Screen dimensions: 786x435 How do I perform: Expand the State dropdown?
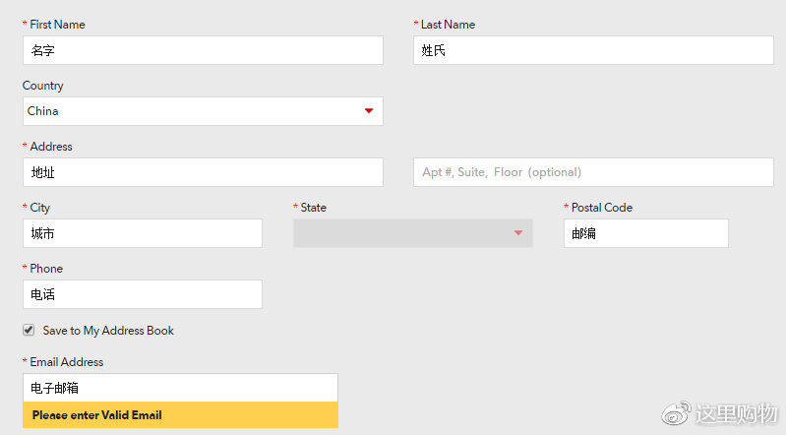413,233
